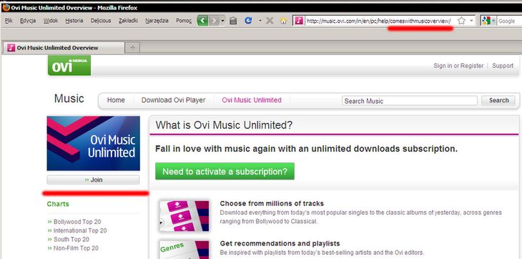Open the new tab button
Viewport: 522px width, 259px height.
132,48
